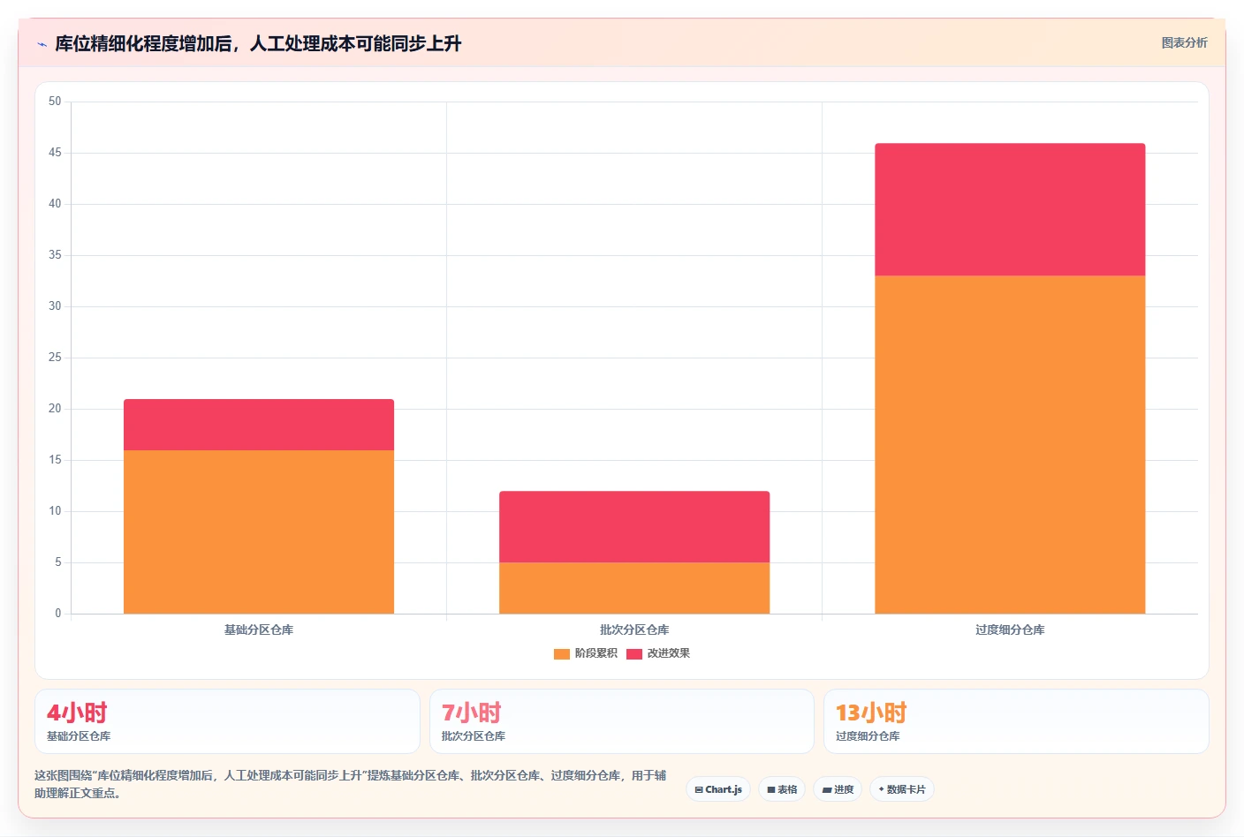Click the y-axis value 25
1244x837 pixels.
pyautogui.click(x=55, y=358)
